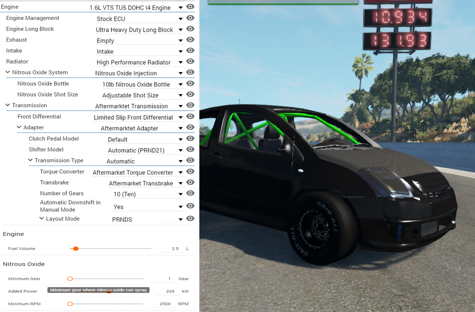Collapse the Nitrous Oxide System tree
This screenshot has width=475, height=312.
8,72
